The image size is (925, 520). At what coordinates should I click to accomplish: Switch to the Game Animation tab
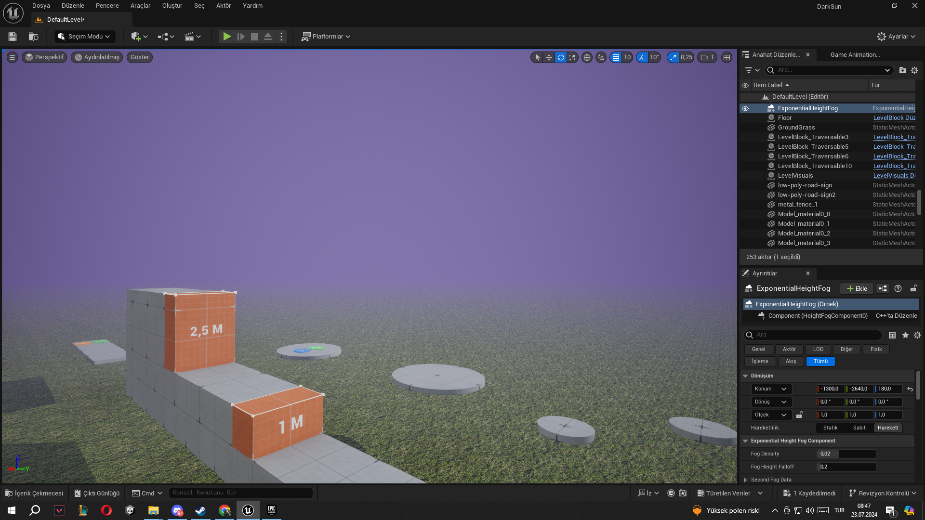(855, 55)
